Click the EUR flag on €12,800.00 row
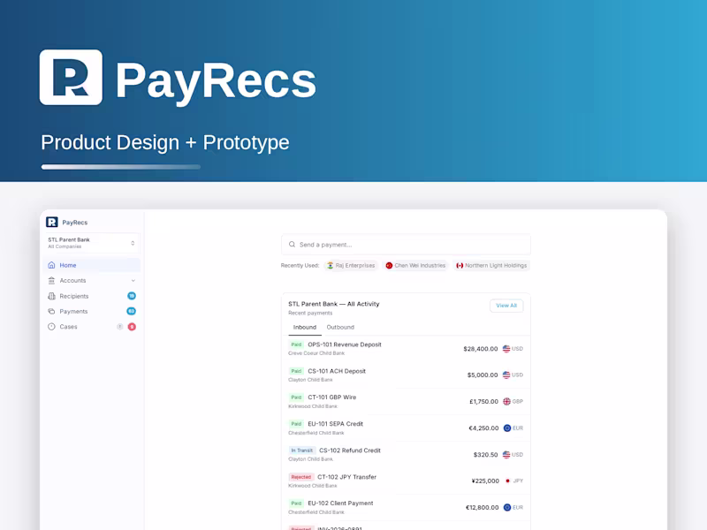This screenshot has width=707, height=530. [507, 507]
